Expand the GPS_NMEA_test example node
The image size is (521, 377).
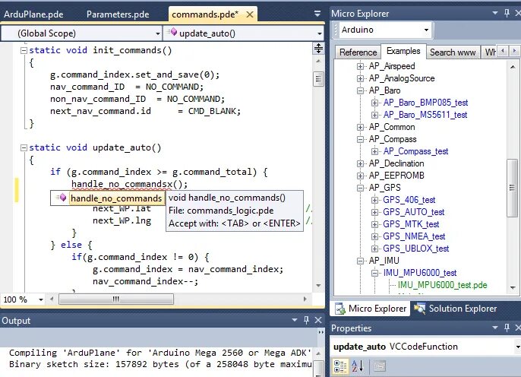pyautogui.click(x=374, y=236)
